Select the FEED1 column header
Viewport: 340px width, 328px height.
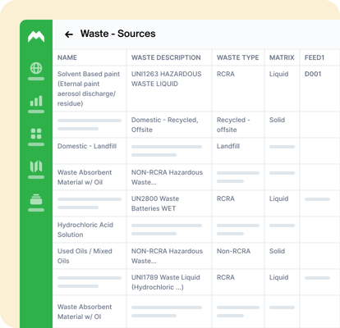coord(315,57)
